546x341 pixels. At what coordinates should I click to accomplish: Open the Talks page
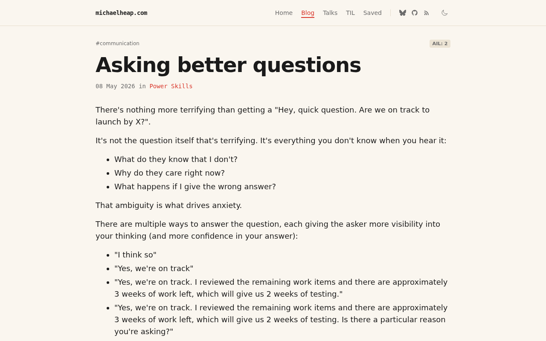coord(330,13)
